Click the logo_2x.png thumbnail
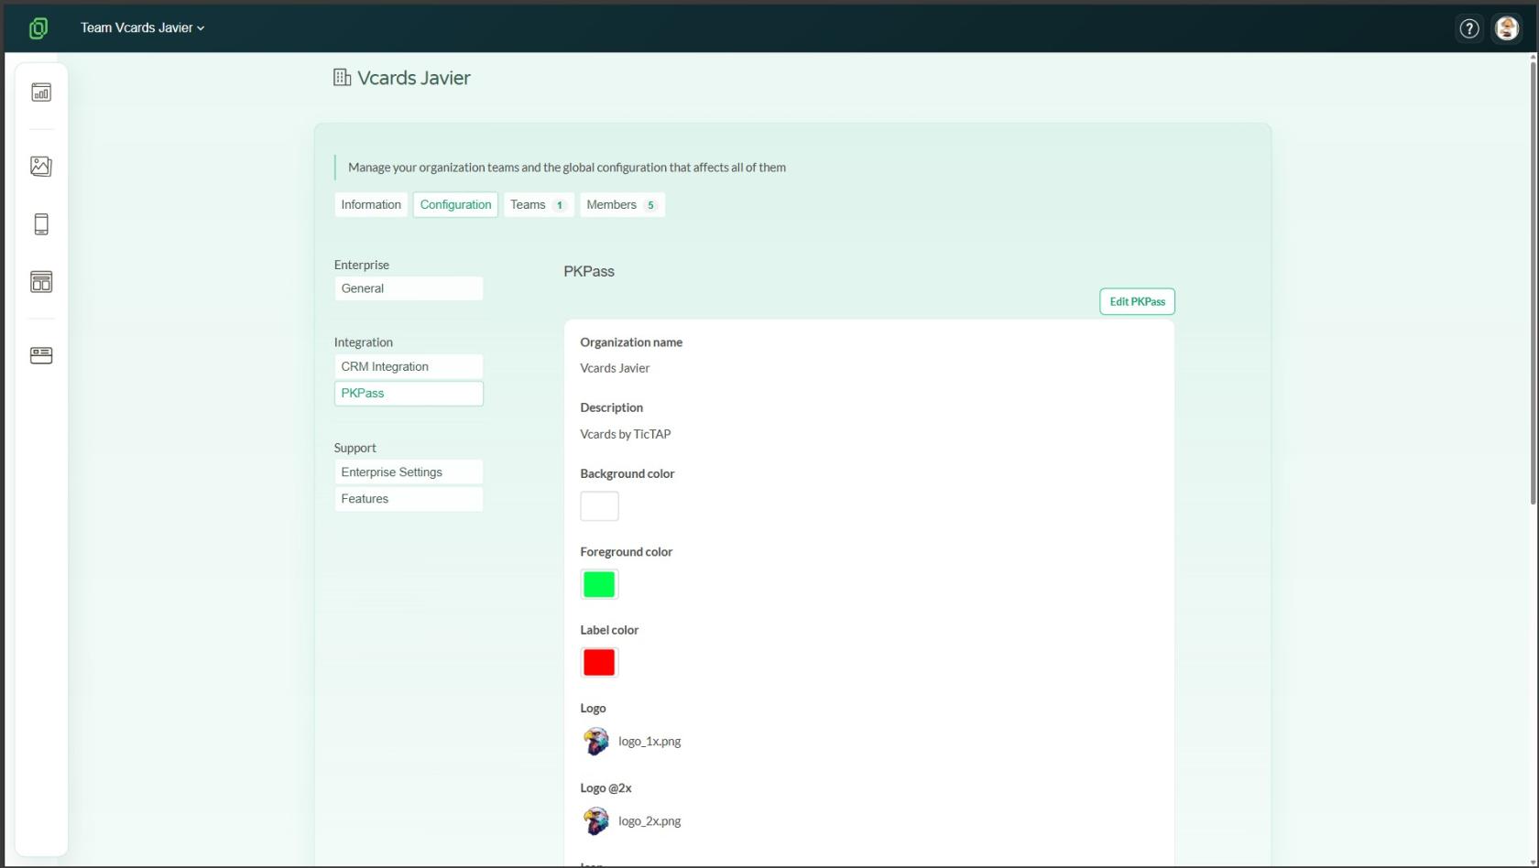 pyautogui.click(x=596, y=821)
